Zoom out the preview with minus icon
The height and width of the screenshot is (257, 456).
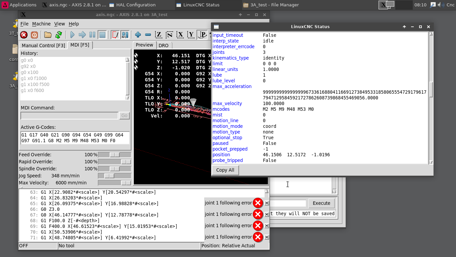pyautogui.click(x=148, y=35)
